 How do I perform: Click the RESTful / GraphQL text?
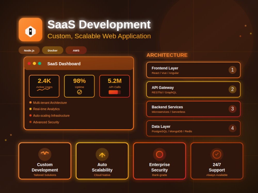164,92
